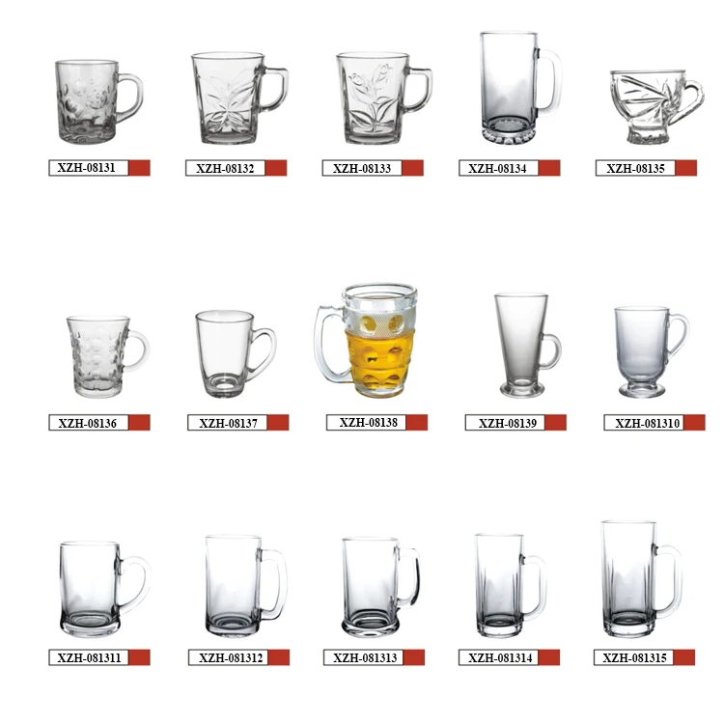Screen dimensions: 724x724
Task: Click the red swatch beside XZH-08138
Action: (x=417, y=423)
